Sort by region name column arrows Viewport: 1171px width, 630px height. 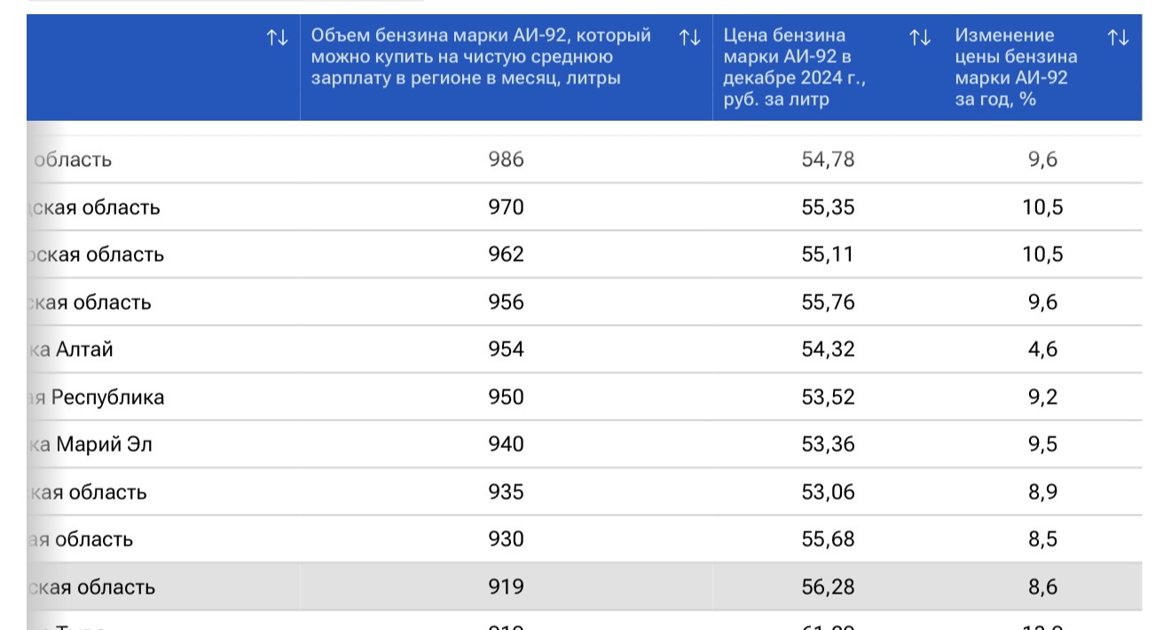click(278, 37)
